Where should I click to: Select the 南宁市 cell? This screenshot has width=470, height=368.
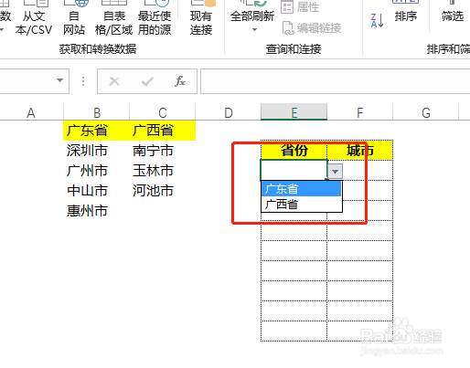click(163, 151)
